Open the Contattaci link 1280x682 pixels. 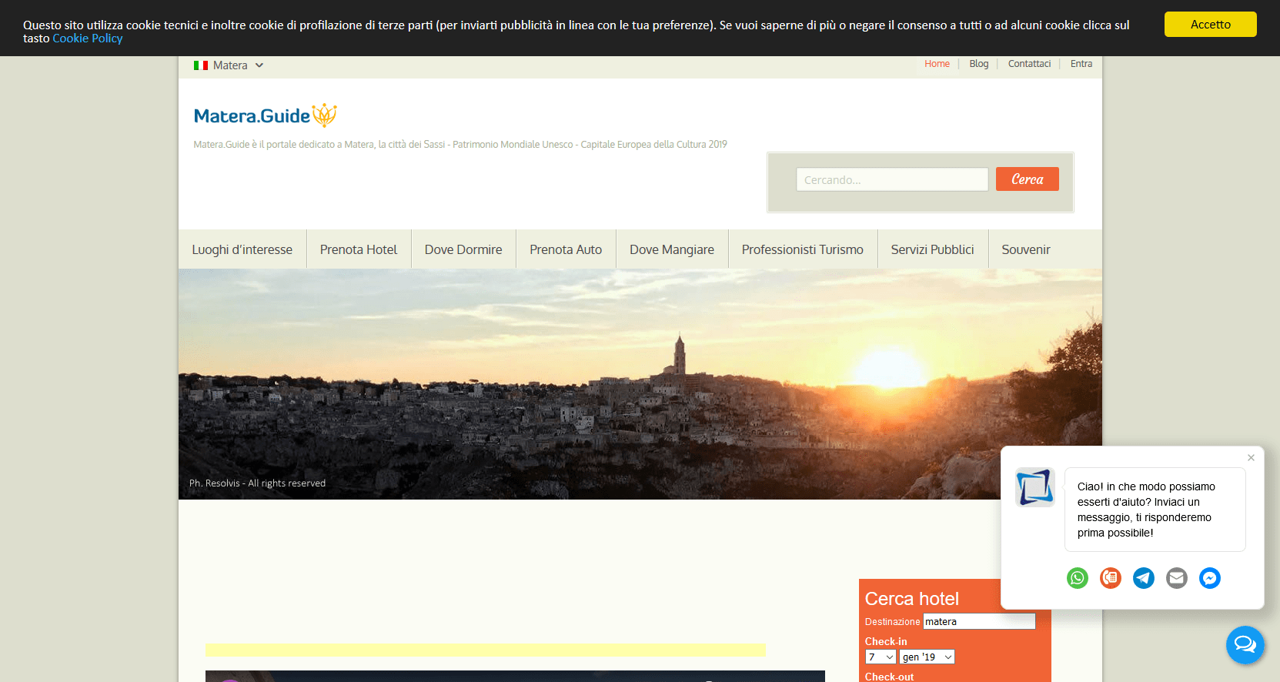click(1029, 64)
